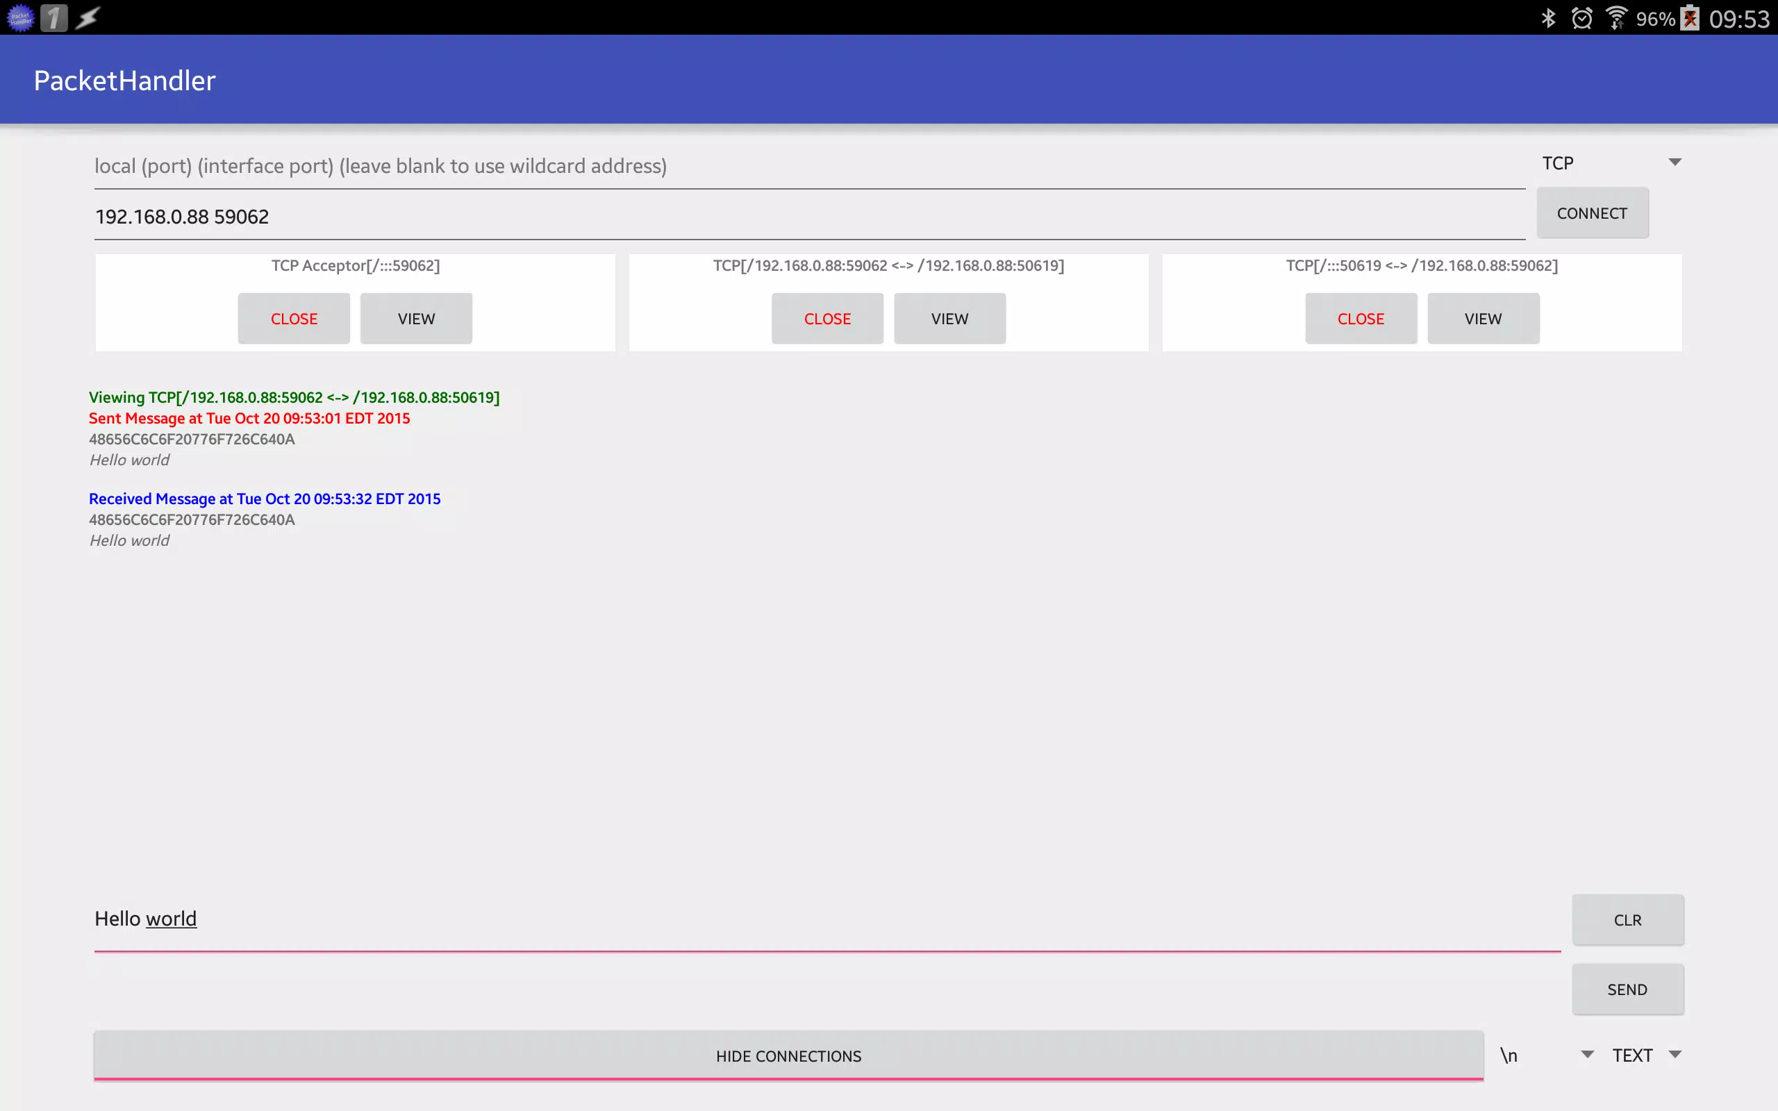
Task: Open the TCP protocol dropdown
Action: [1611, 163]
